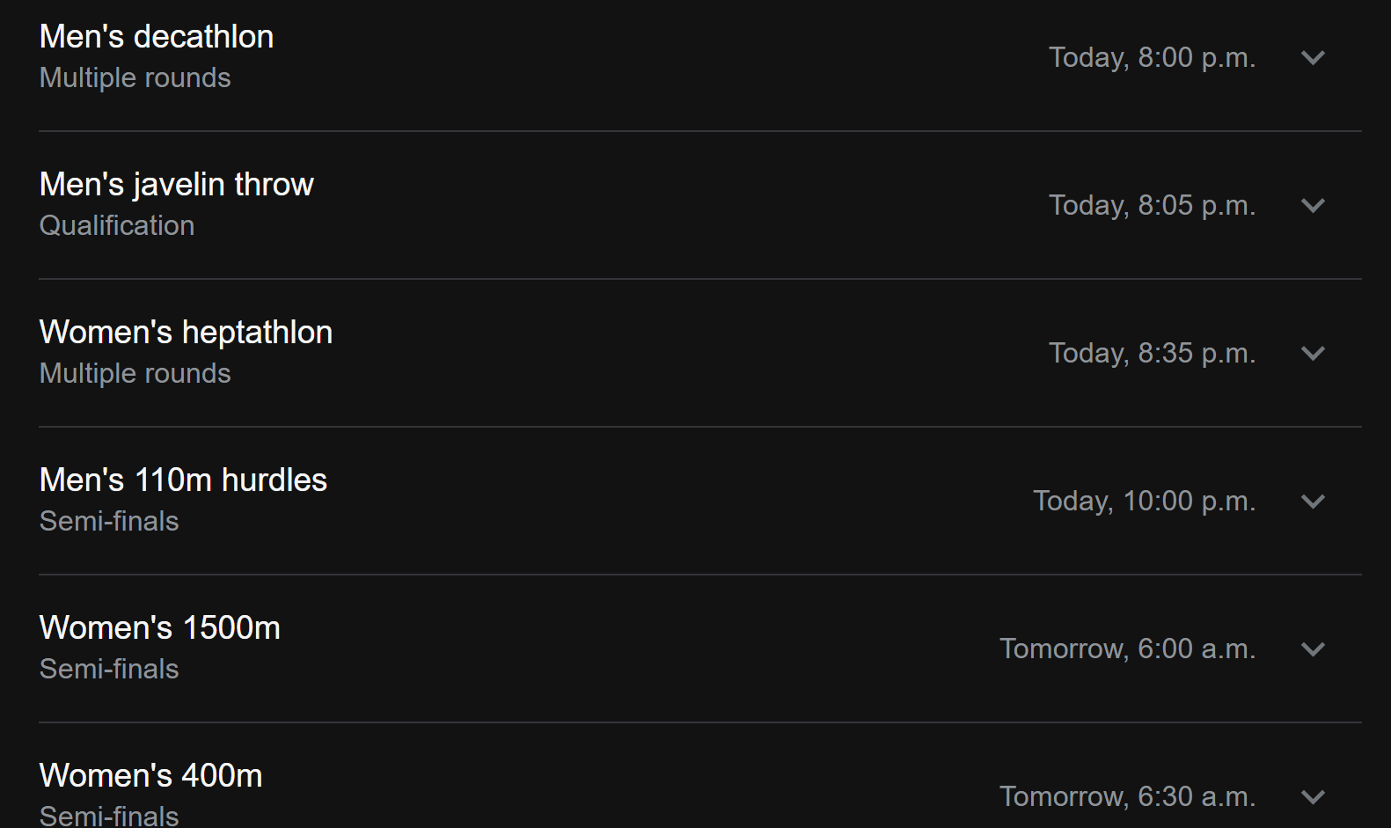Click Multiple rounds under Women's heptathlon
The image size is (1391, 828).
[x=135, y=374]
